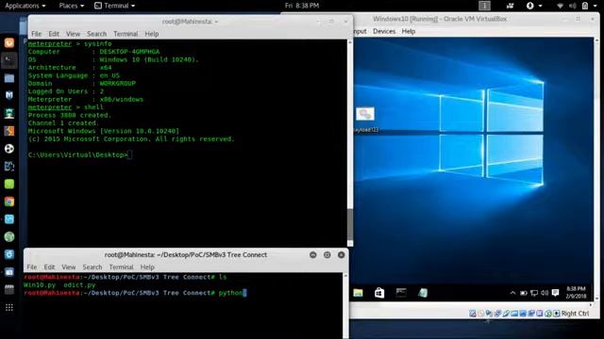Click the VirtualBox mouse integration status icon
Viewport: 604px width, 339px height.
click(548, 314)
